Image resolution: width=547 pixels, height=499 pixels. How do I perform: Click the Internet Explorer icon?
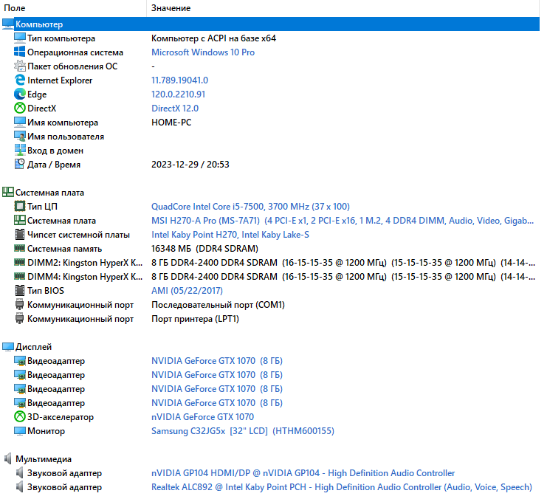pyautogui.click(x=19, y=80)
